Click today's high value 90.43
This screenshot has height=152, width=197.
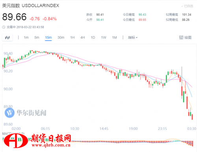(142, 15)
